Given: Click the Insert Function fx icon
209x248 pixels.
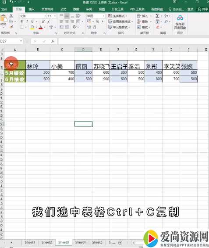Looking at the screenshot, I should click(53, 41).
